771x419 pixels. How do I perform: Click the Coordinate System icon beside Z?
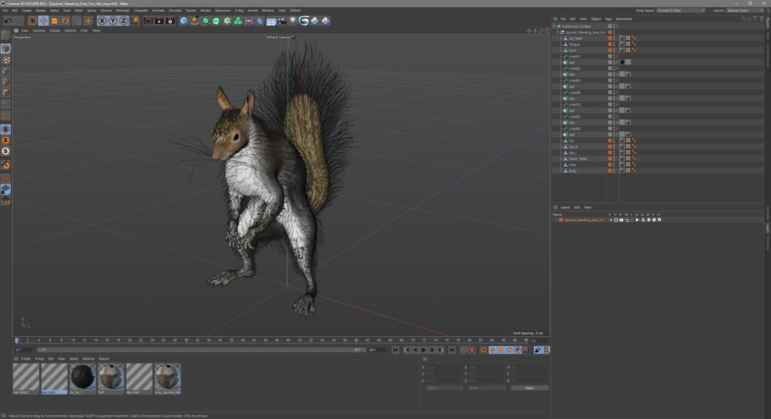coord(135,21)
